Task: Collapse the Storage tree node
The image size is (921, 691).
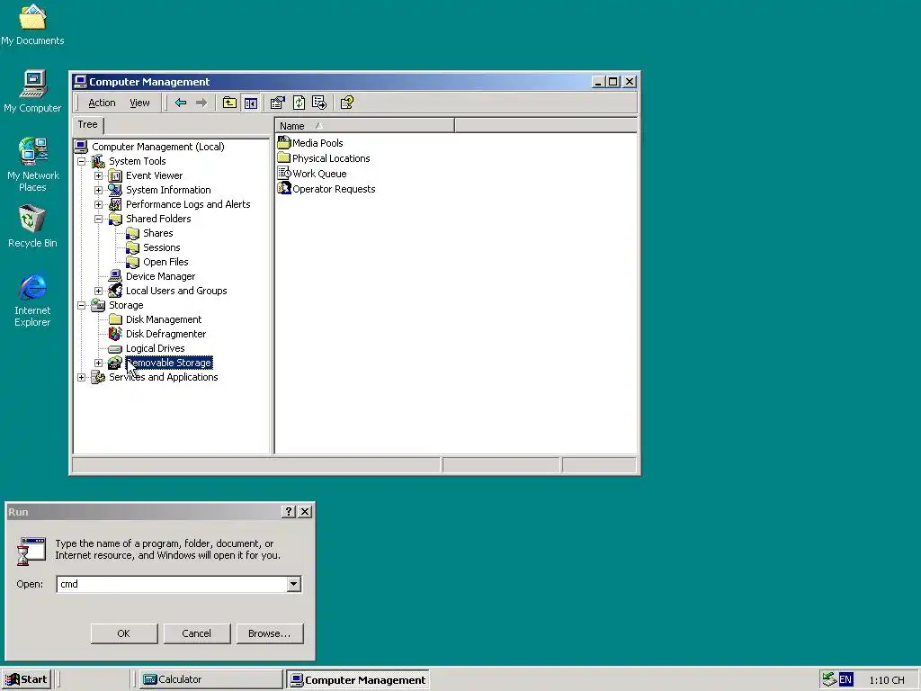Action: [82, 305]
